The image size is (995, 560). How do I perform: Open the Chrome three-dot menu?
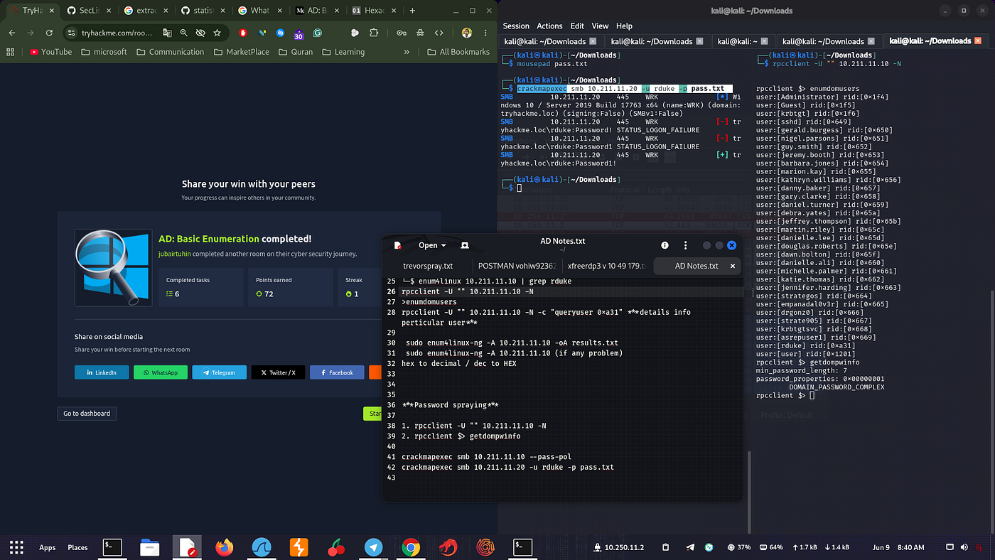pos(485,33)
